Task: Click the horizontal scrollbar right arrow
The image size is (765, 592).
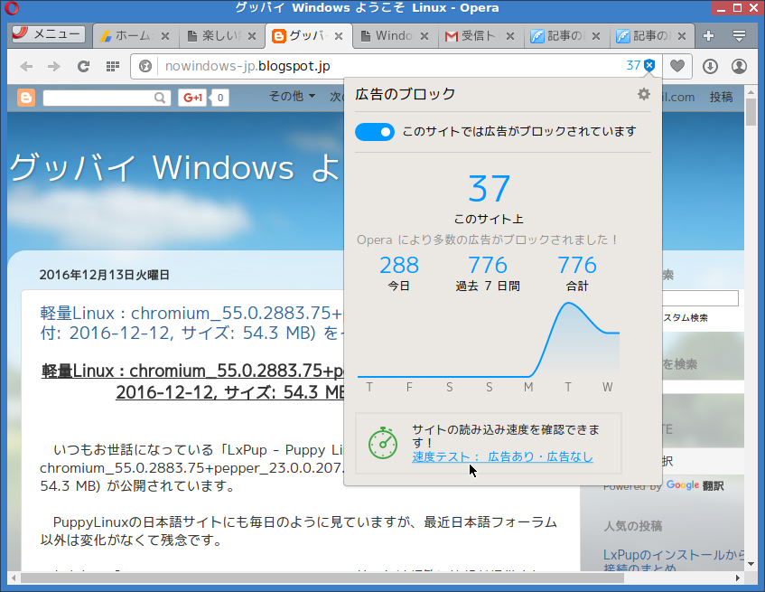Action: [x=738, y=578]
